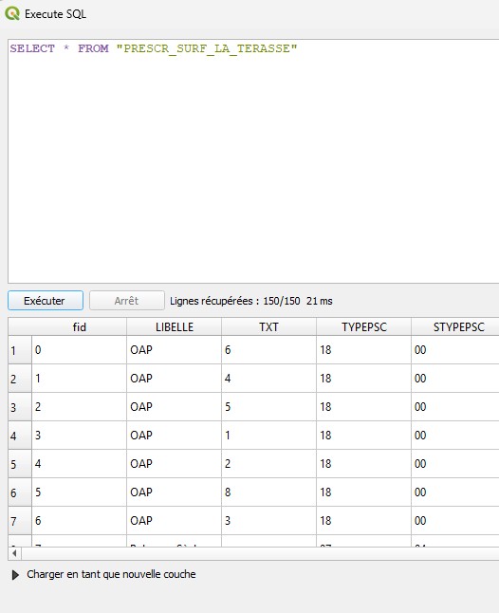499x613 pixels.
Task: Click the left arrow of horizontal scrollbar
Action: (14, 553)
